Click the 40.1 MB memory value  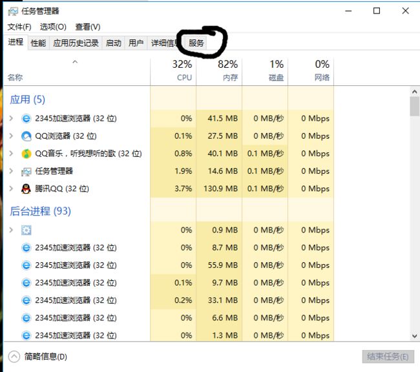tap(223, 154)
